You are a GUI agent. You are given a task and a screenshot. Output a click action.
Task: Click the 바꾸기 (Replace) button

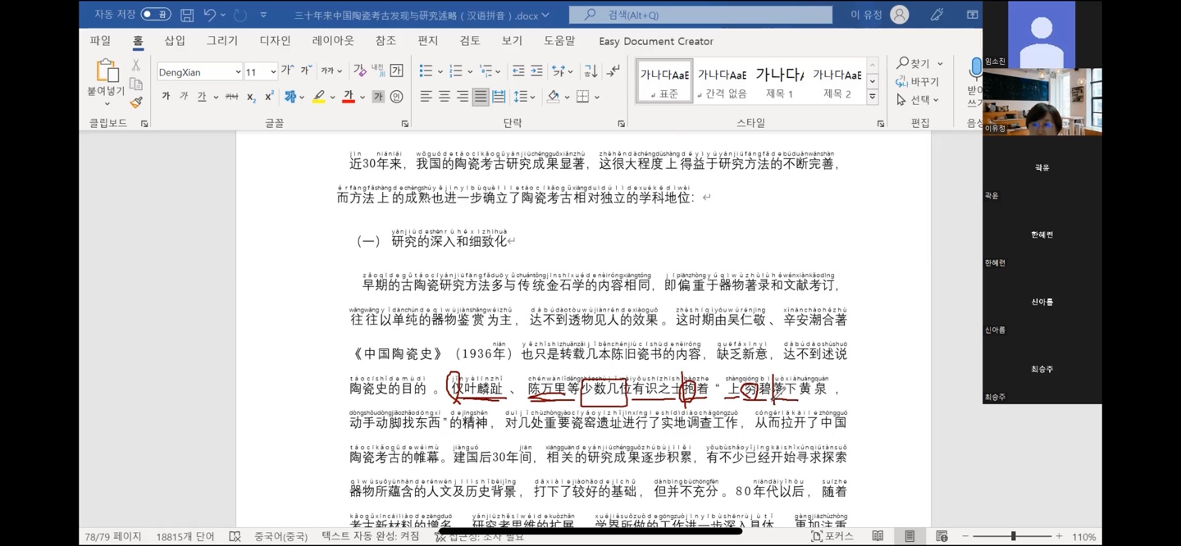[919, 81]
